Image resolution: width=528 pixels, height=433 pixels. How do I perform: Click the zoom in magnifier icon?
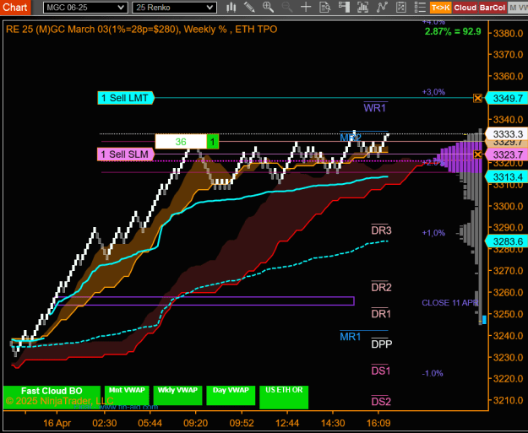click(268, 7)
